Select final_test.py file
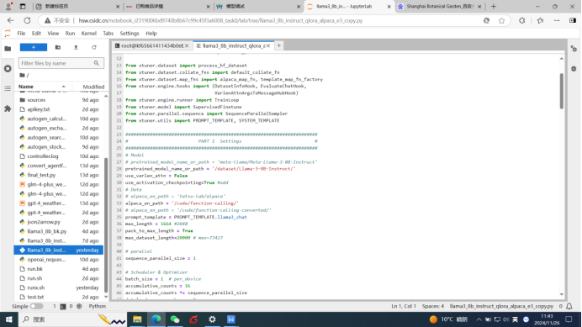 (x=60, y=175)
